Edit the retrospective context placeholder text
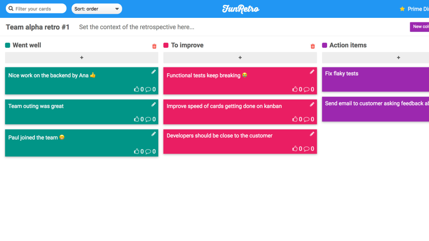Screen dimensions: 429x241 tap(137, 27)
